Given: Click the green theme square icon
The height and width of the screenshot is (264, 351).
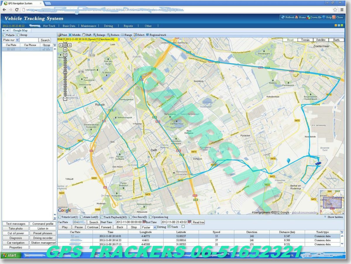Looking at the screenshot, I should [342, 25].
